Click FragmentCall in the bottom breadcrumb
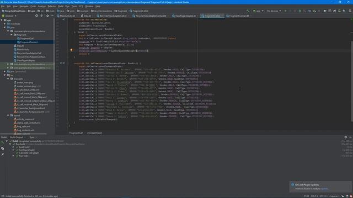This screenshot has height=198, width=353. click(x=76, y=133)
